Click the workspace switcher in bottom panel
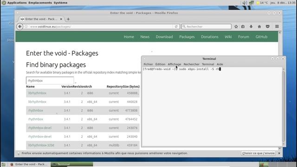Image resolution: width=297 pixels, height=167 pixels. pos(278,164)
